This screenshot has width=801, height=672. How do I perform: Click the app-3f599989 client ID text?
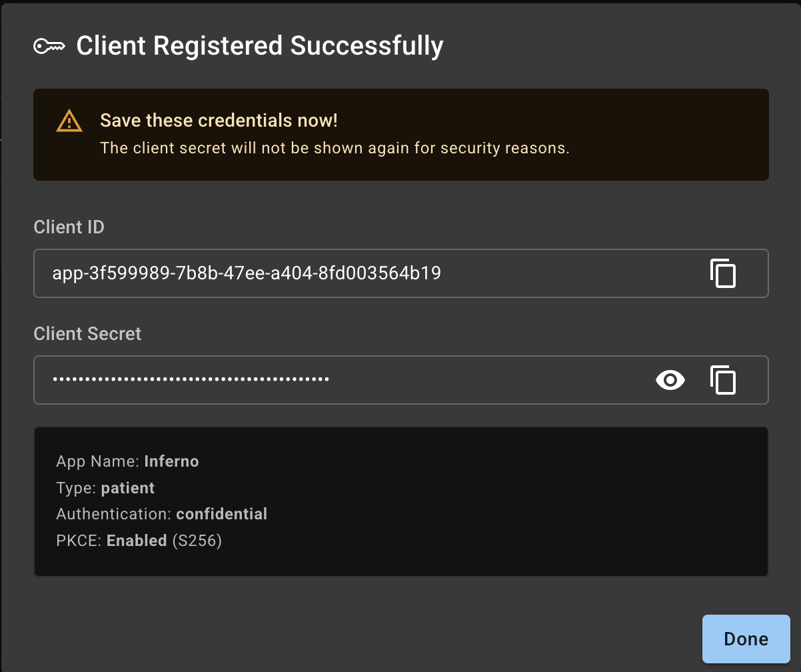tap(247, 273)
